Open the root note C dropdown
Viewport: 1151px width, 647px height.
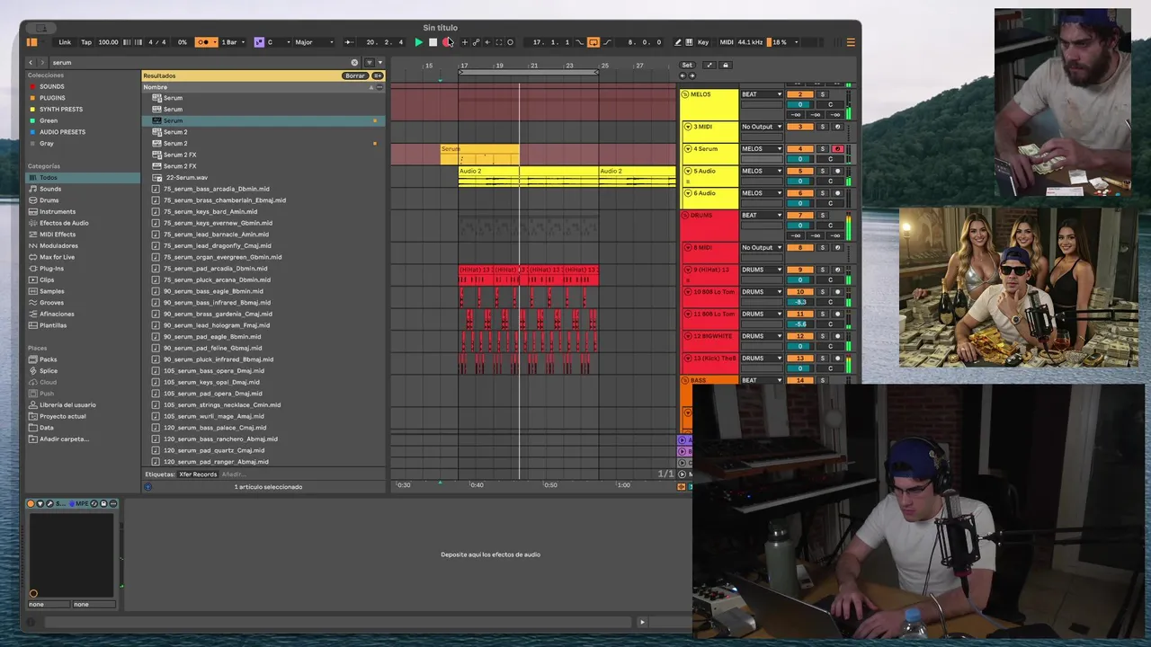pos(277,42)
